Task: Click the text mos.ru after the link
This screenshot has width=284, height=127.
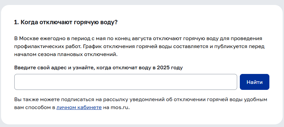Action: 119,108
